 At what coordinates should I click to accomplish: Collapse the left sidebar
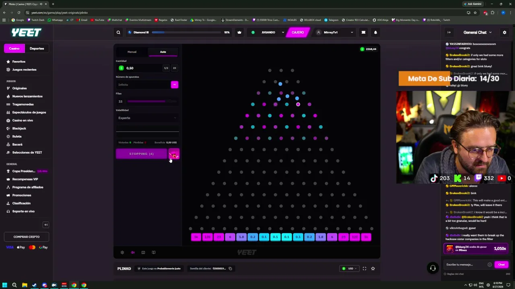coord(46,225)
